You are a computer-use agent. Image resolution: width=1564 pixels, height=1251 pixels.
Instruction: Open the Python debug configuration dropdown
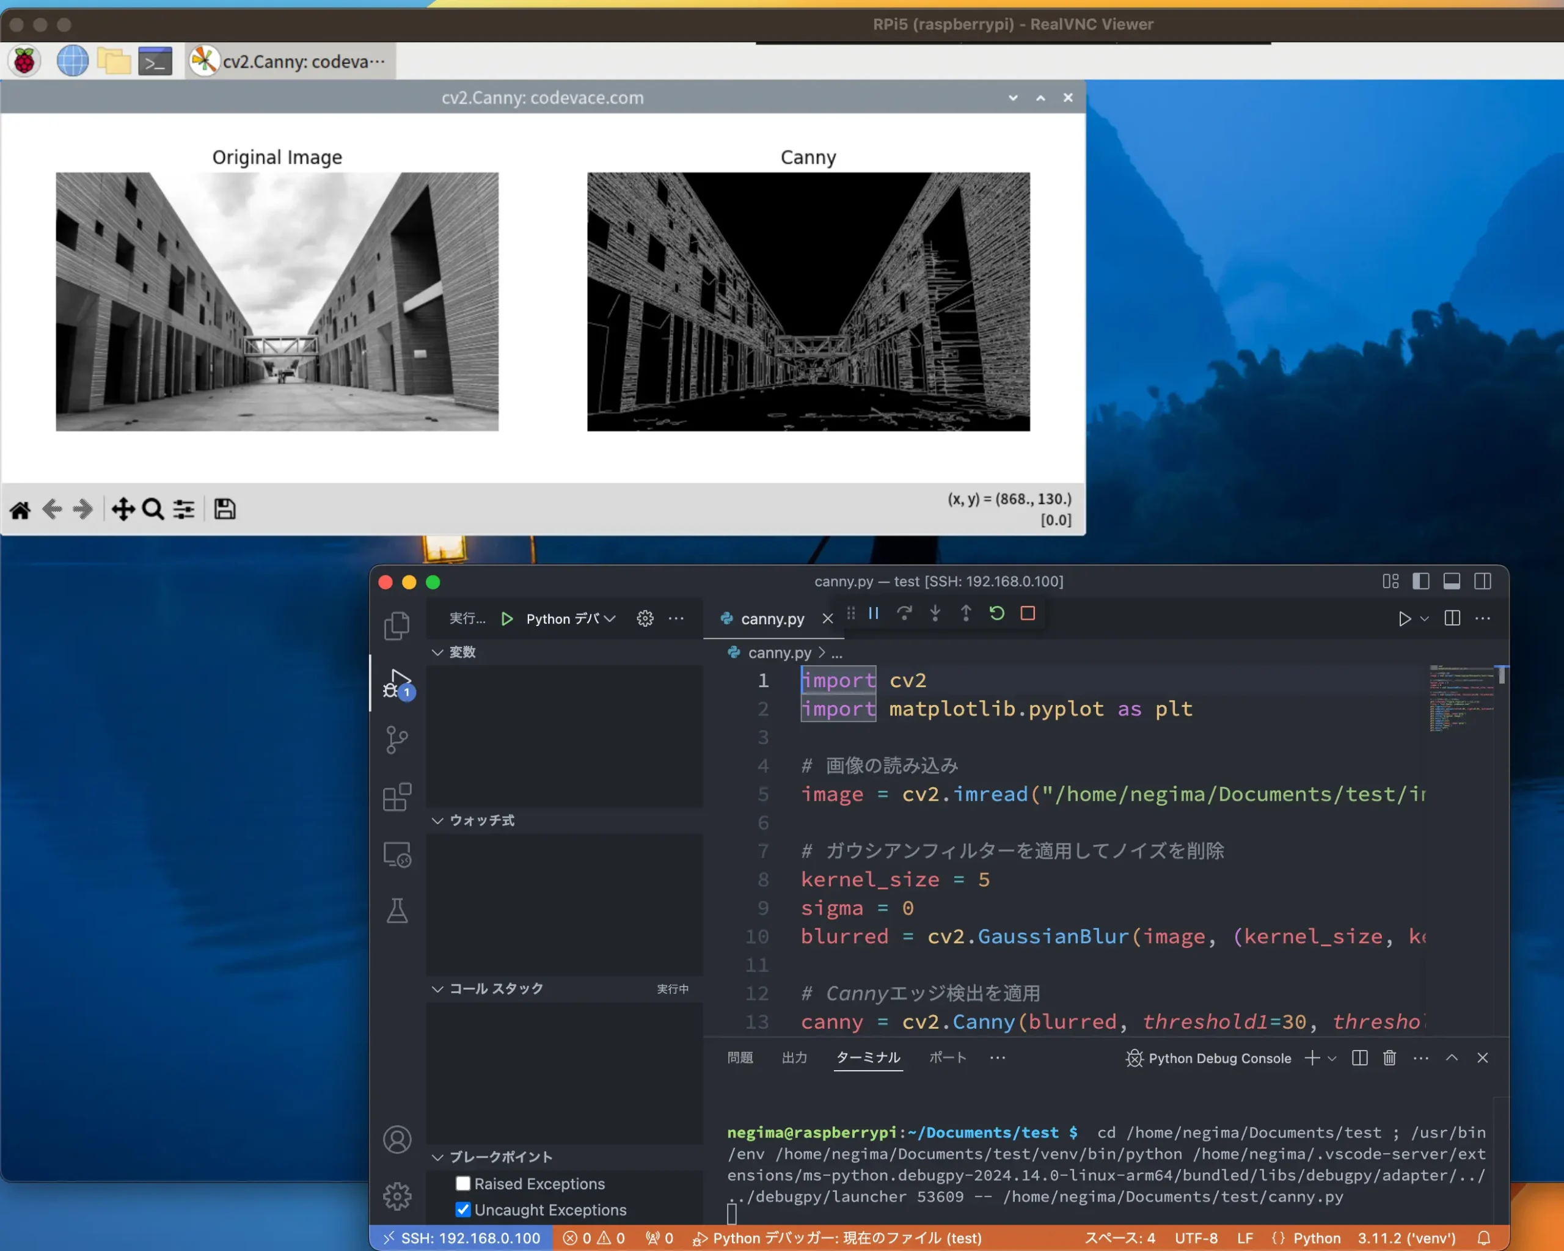coord(609,619)
